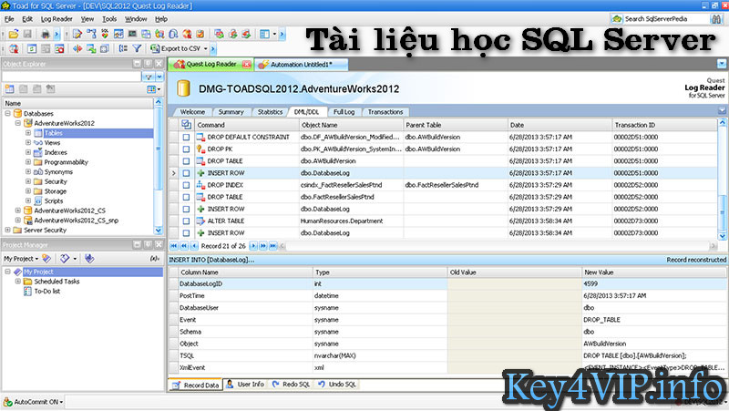729x411 pixels.
Task: Expand the Views tree node
Action: click(28, 143)
